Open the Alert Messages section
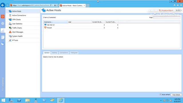Image resolution: width=183 pixels, height=103 pixels. pyautogui.click(x=23, y=32)
